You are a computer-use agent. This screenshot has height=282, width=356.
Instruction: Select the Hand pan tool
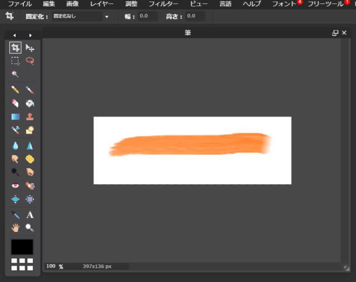pyautogui.click(x=16, y=227)
